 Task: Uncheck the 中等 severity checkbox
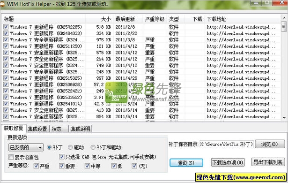pyautogui.click(x=87, y=166)
